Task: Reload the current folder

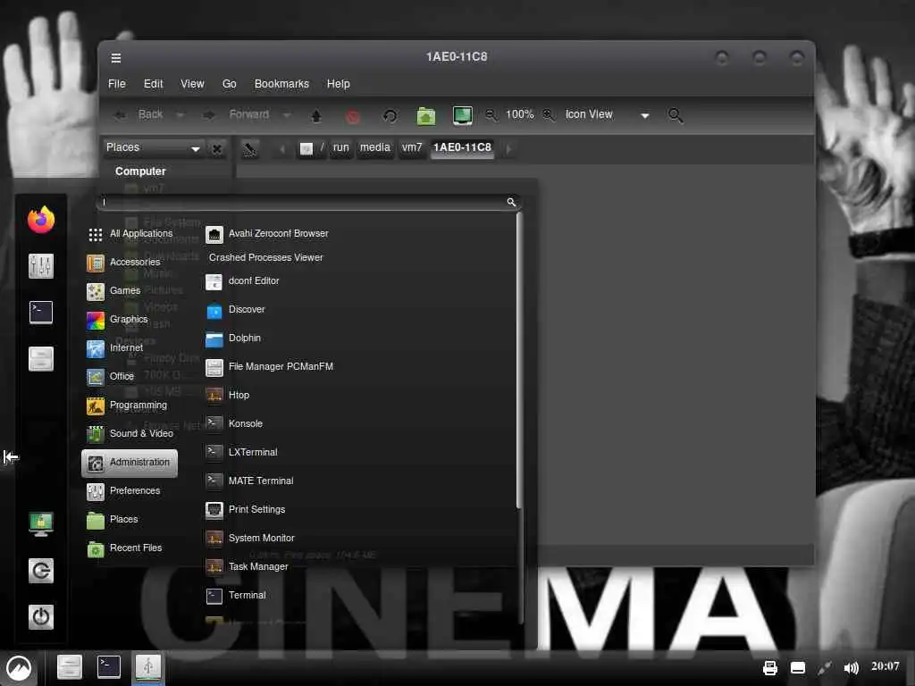Action: (390, 115)
